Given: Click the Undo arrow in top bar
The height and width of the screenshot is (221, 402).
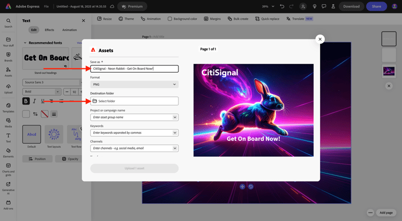Looking at the screenshot, I should (282, 6).
